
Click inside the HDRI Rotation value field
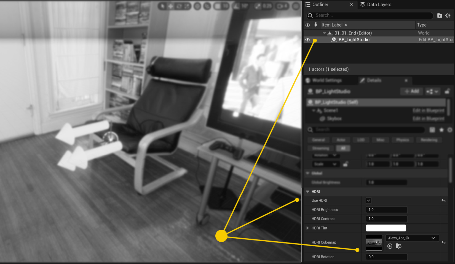(386, 257)
